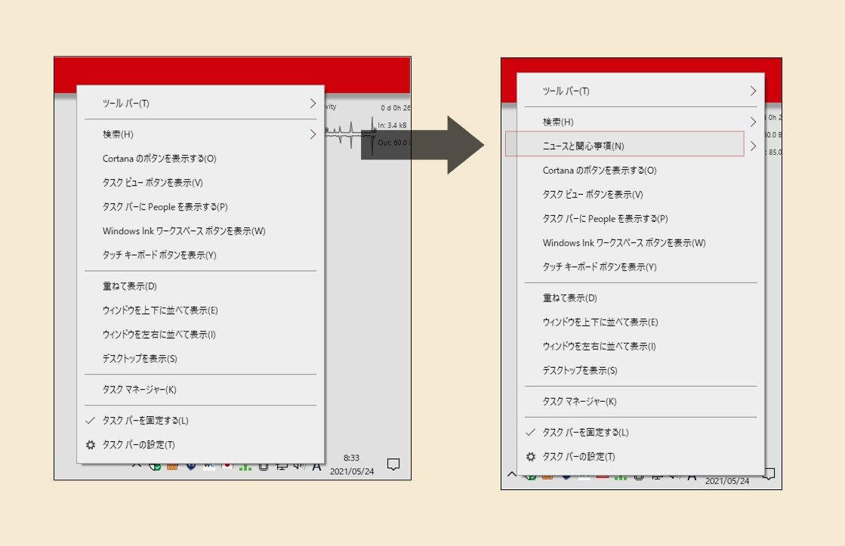Viewport: 845px width, 546px height.
Task: Select ウィンドウを左右に並べて表示 in left menu
Action: coord(200,335)
